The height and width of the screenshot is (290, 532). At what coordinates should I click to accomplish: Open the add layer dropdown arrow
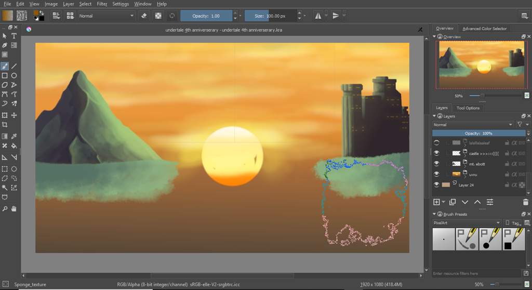coord(444,202)
